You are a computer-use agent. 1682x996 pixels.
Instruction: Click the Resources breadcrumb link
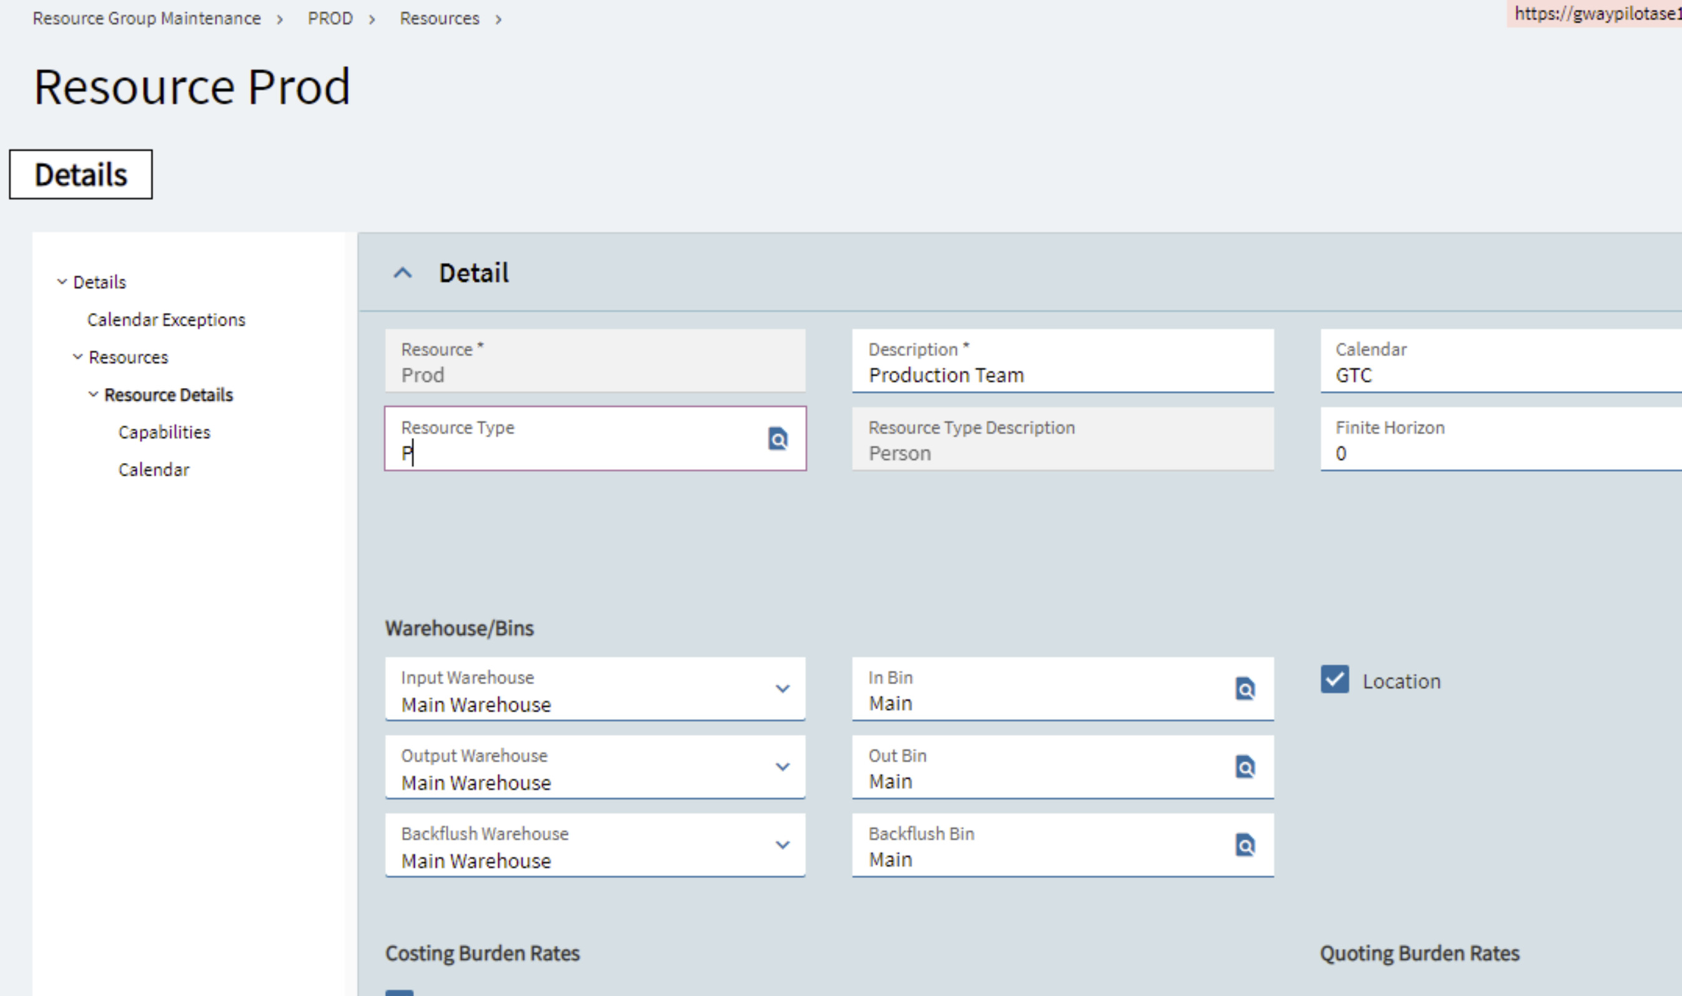point(439,18)
